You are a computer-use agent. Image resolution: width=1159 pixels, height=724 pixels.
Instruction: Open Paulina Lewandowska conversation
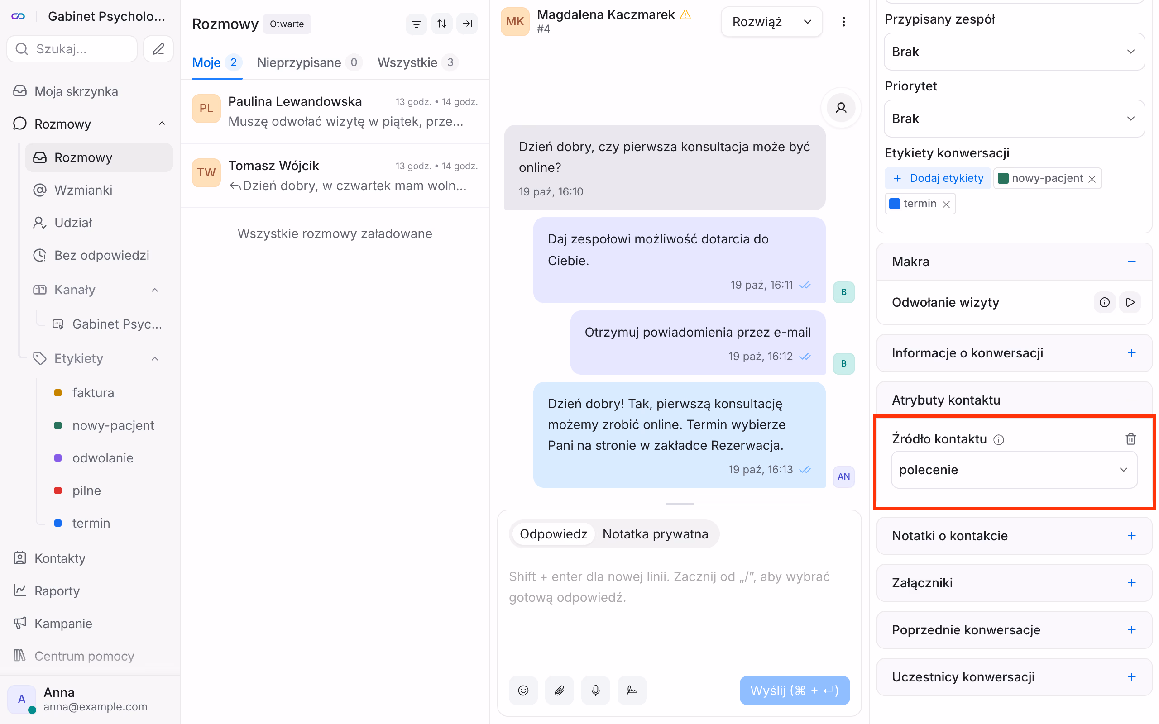click(335, 111)
